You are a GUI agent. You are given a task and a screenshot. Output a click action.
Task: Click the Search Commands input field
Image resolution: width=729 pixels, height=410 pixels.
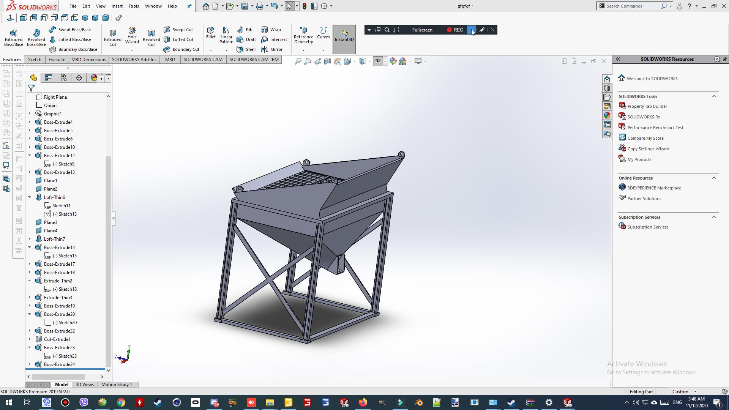tap(633, 6)
